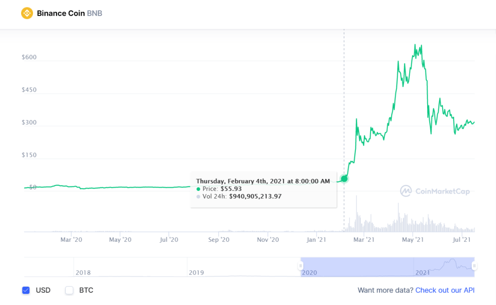Click the Binance Coin logo icon
This screenshot has width=496, height=305.
click(x=28, y=13)
